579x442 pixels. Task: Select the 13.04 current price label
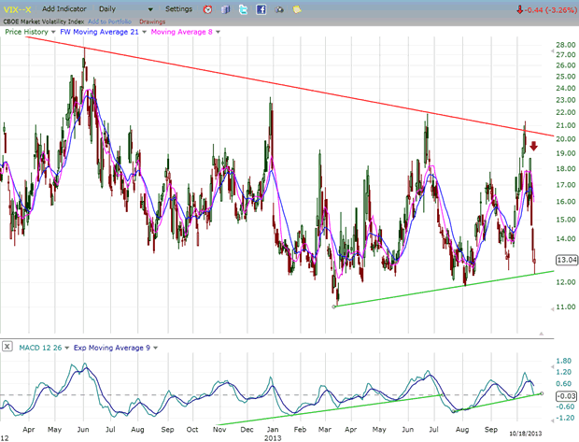(565, 261)
